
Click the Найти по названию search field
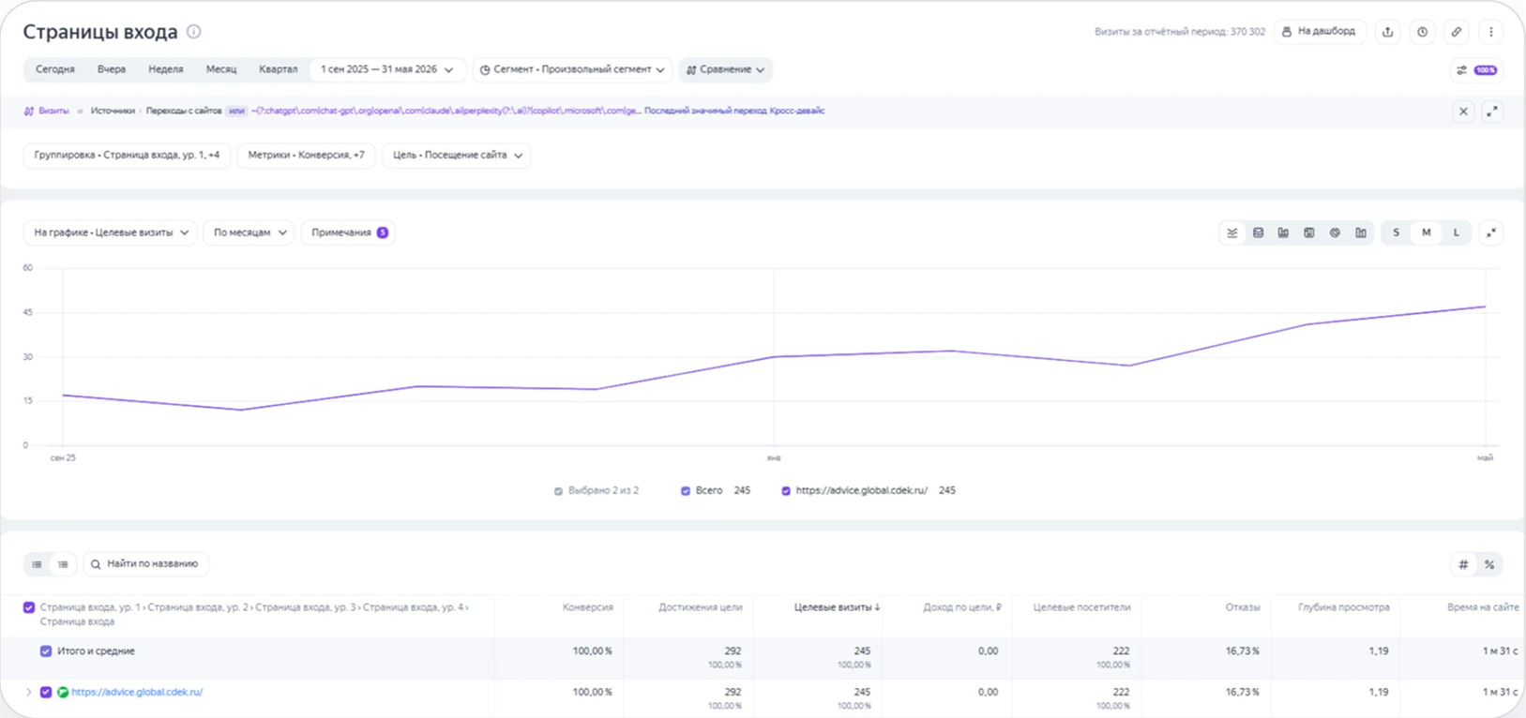pyautogui.click(x=146, y=564)
